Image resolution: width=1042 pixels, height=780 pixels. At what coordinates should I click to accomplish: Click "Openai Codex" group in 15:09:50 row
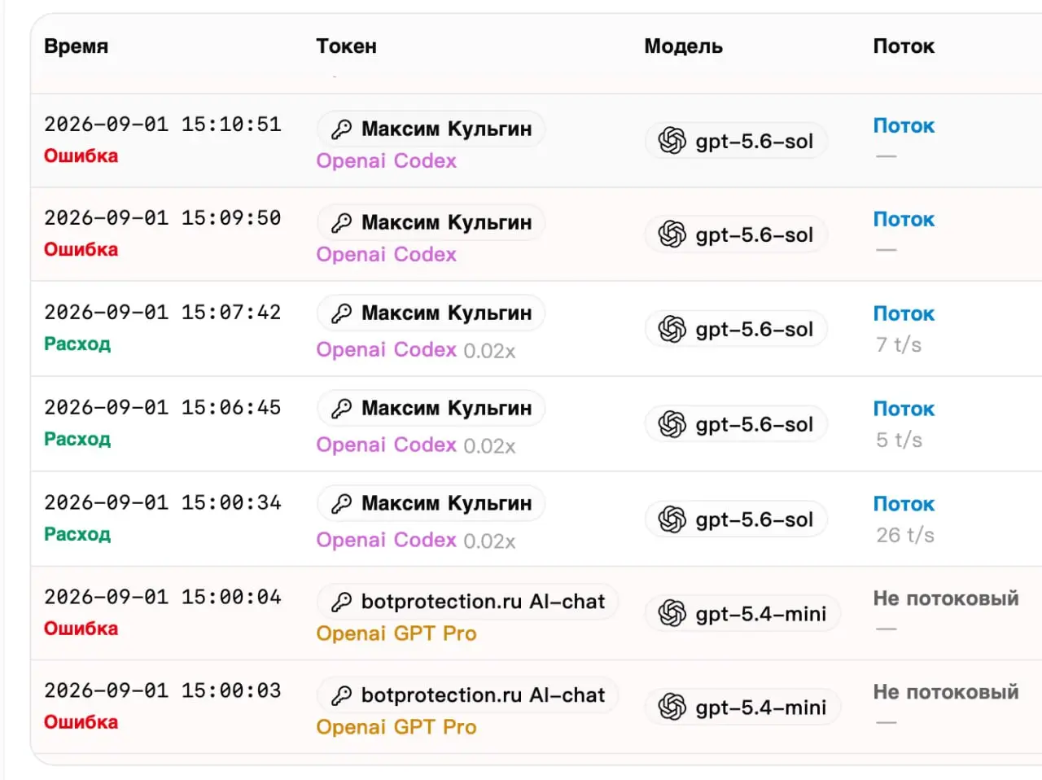coord(387,255)
